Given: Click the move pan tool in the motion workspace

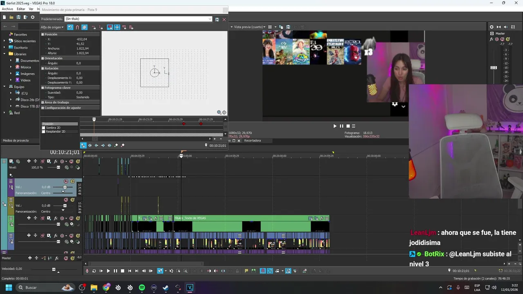Looking at the screenshot, I should point(224,112).
